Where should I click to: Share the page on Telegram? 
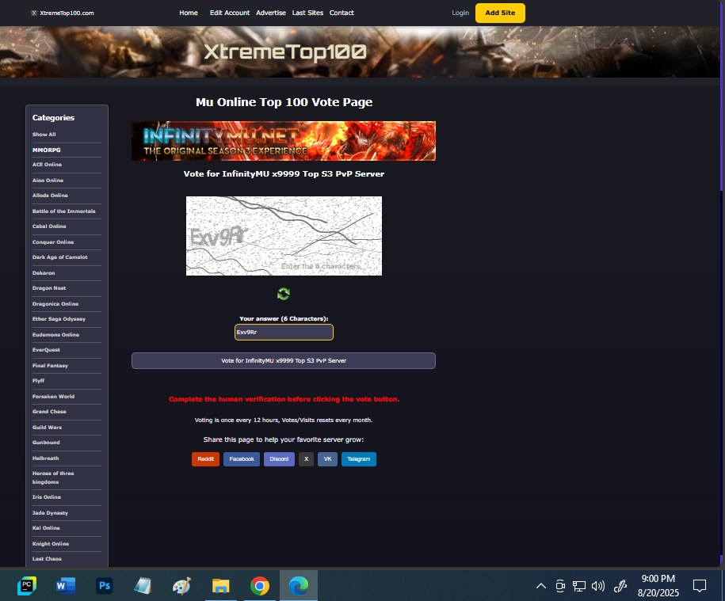(x=358, y=459)
